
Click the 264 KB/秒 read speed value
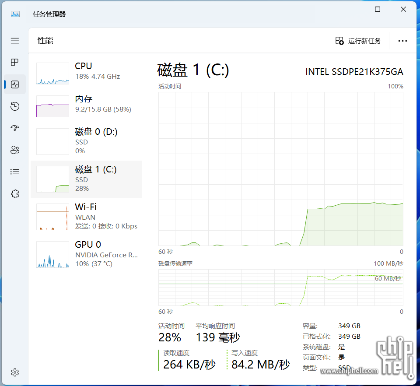189,365
